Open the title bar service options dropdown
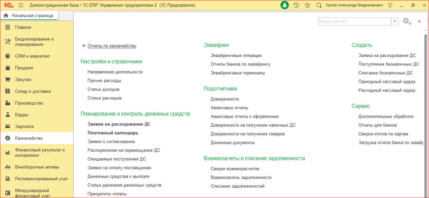The width and height of the screenshot is (429, 198). 390,5
